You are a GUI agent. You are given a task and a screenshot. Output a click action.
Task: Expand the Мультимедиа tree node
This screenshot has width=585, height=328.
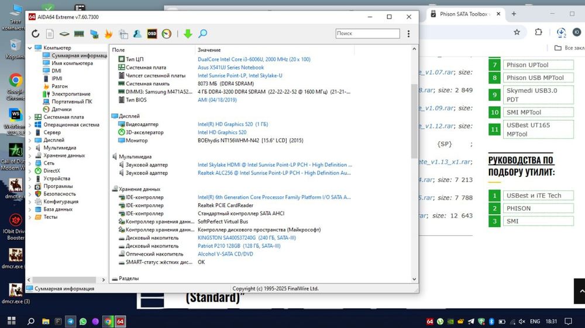[30, 148]
